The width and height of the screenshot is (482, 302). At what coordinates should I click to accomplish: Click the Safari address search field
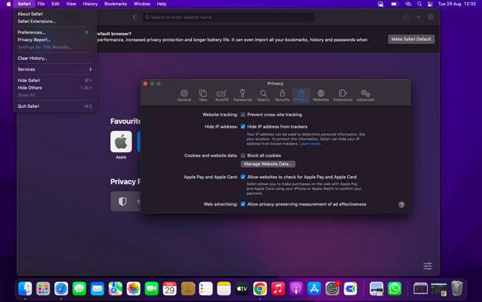(x=228, y=17)
